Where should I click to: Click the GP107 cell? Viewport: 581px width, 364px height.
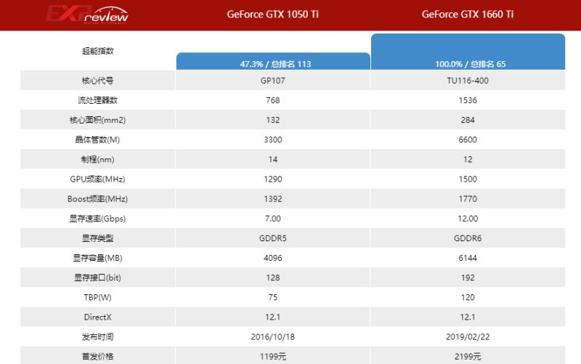point(273,81)
